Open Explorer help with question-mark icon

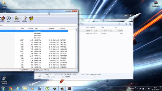[x=130, y=24]
